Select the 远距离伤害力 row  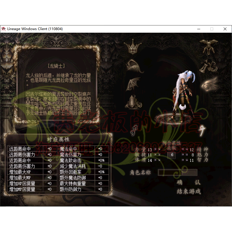32,154
